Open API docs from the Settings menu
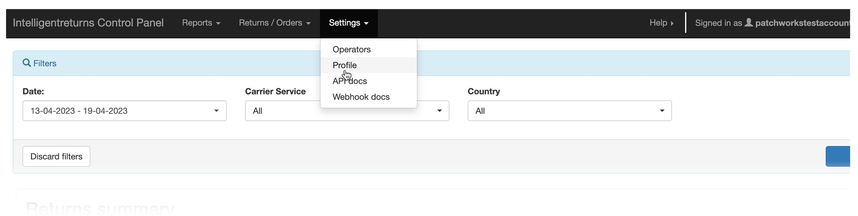This screenshot has width=858, height=216. [x=350, y=81]
